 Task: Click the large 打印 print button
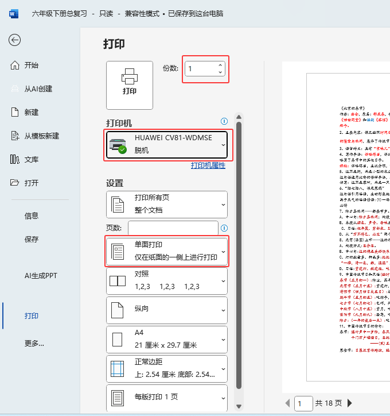130,85
